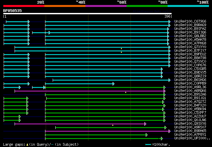Open hit UniRef100_B9I3Q6
Screen dimensions: 212x147
[x=190, y=33]
